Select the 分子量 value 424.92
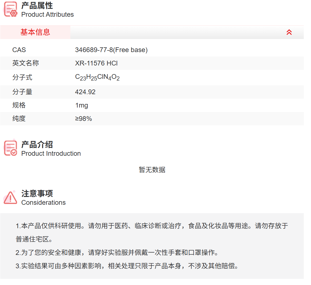Screen dimensions: 311x285 [x=85, y=92]
